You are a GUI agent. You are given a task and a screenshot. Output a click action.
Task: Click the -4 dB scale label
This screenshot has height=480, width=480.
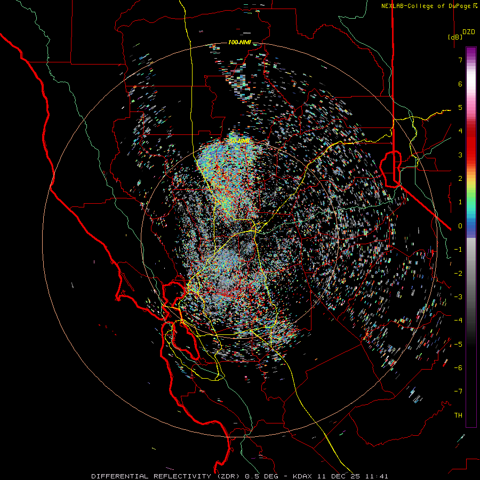(x=458, y=321)
